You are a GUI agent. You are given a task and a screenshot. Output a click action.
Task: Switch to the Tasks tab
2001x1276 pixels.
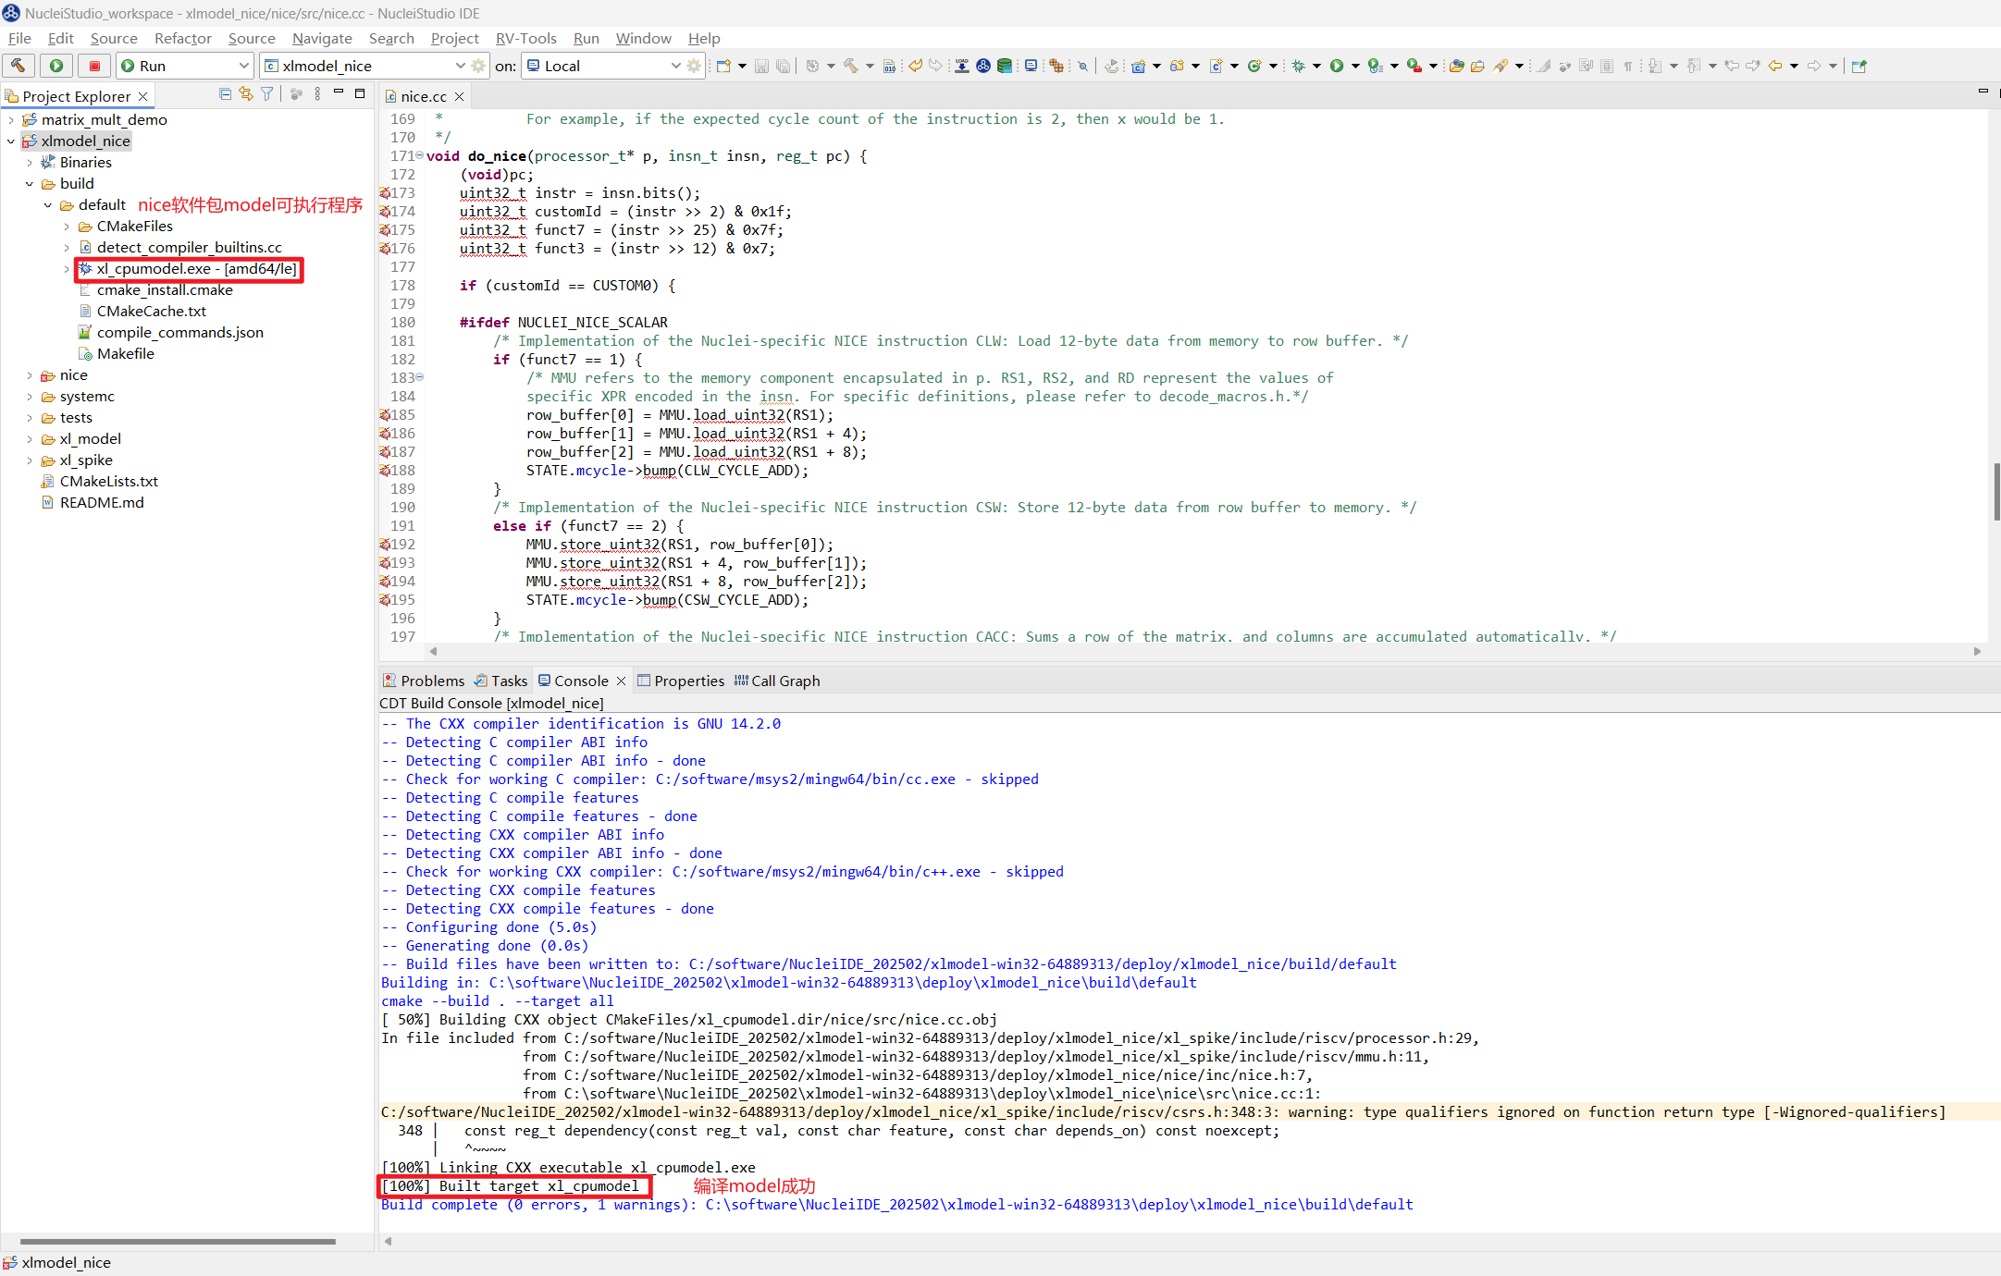pyautogui.click(x=500, y=681)
